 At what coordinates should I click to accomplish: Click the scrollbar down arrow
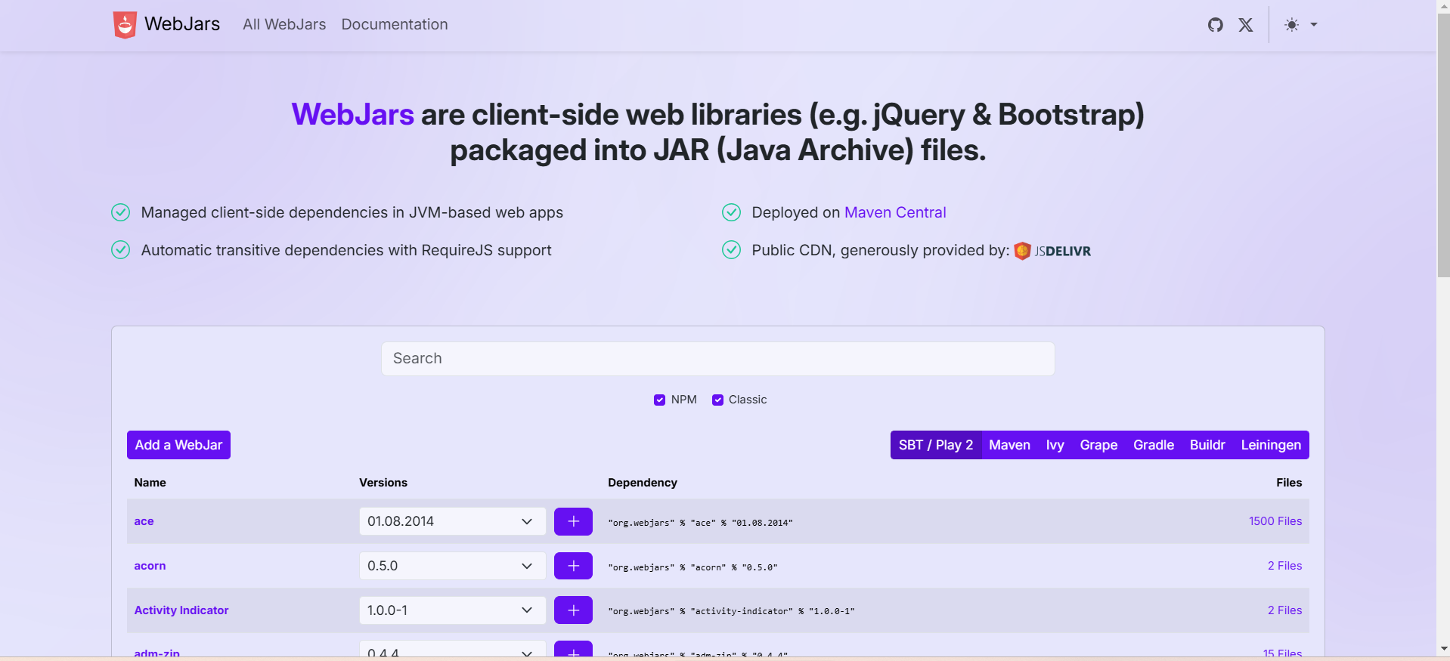point(1443,648)
